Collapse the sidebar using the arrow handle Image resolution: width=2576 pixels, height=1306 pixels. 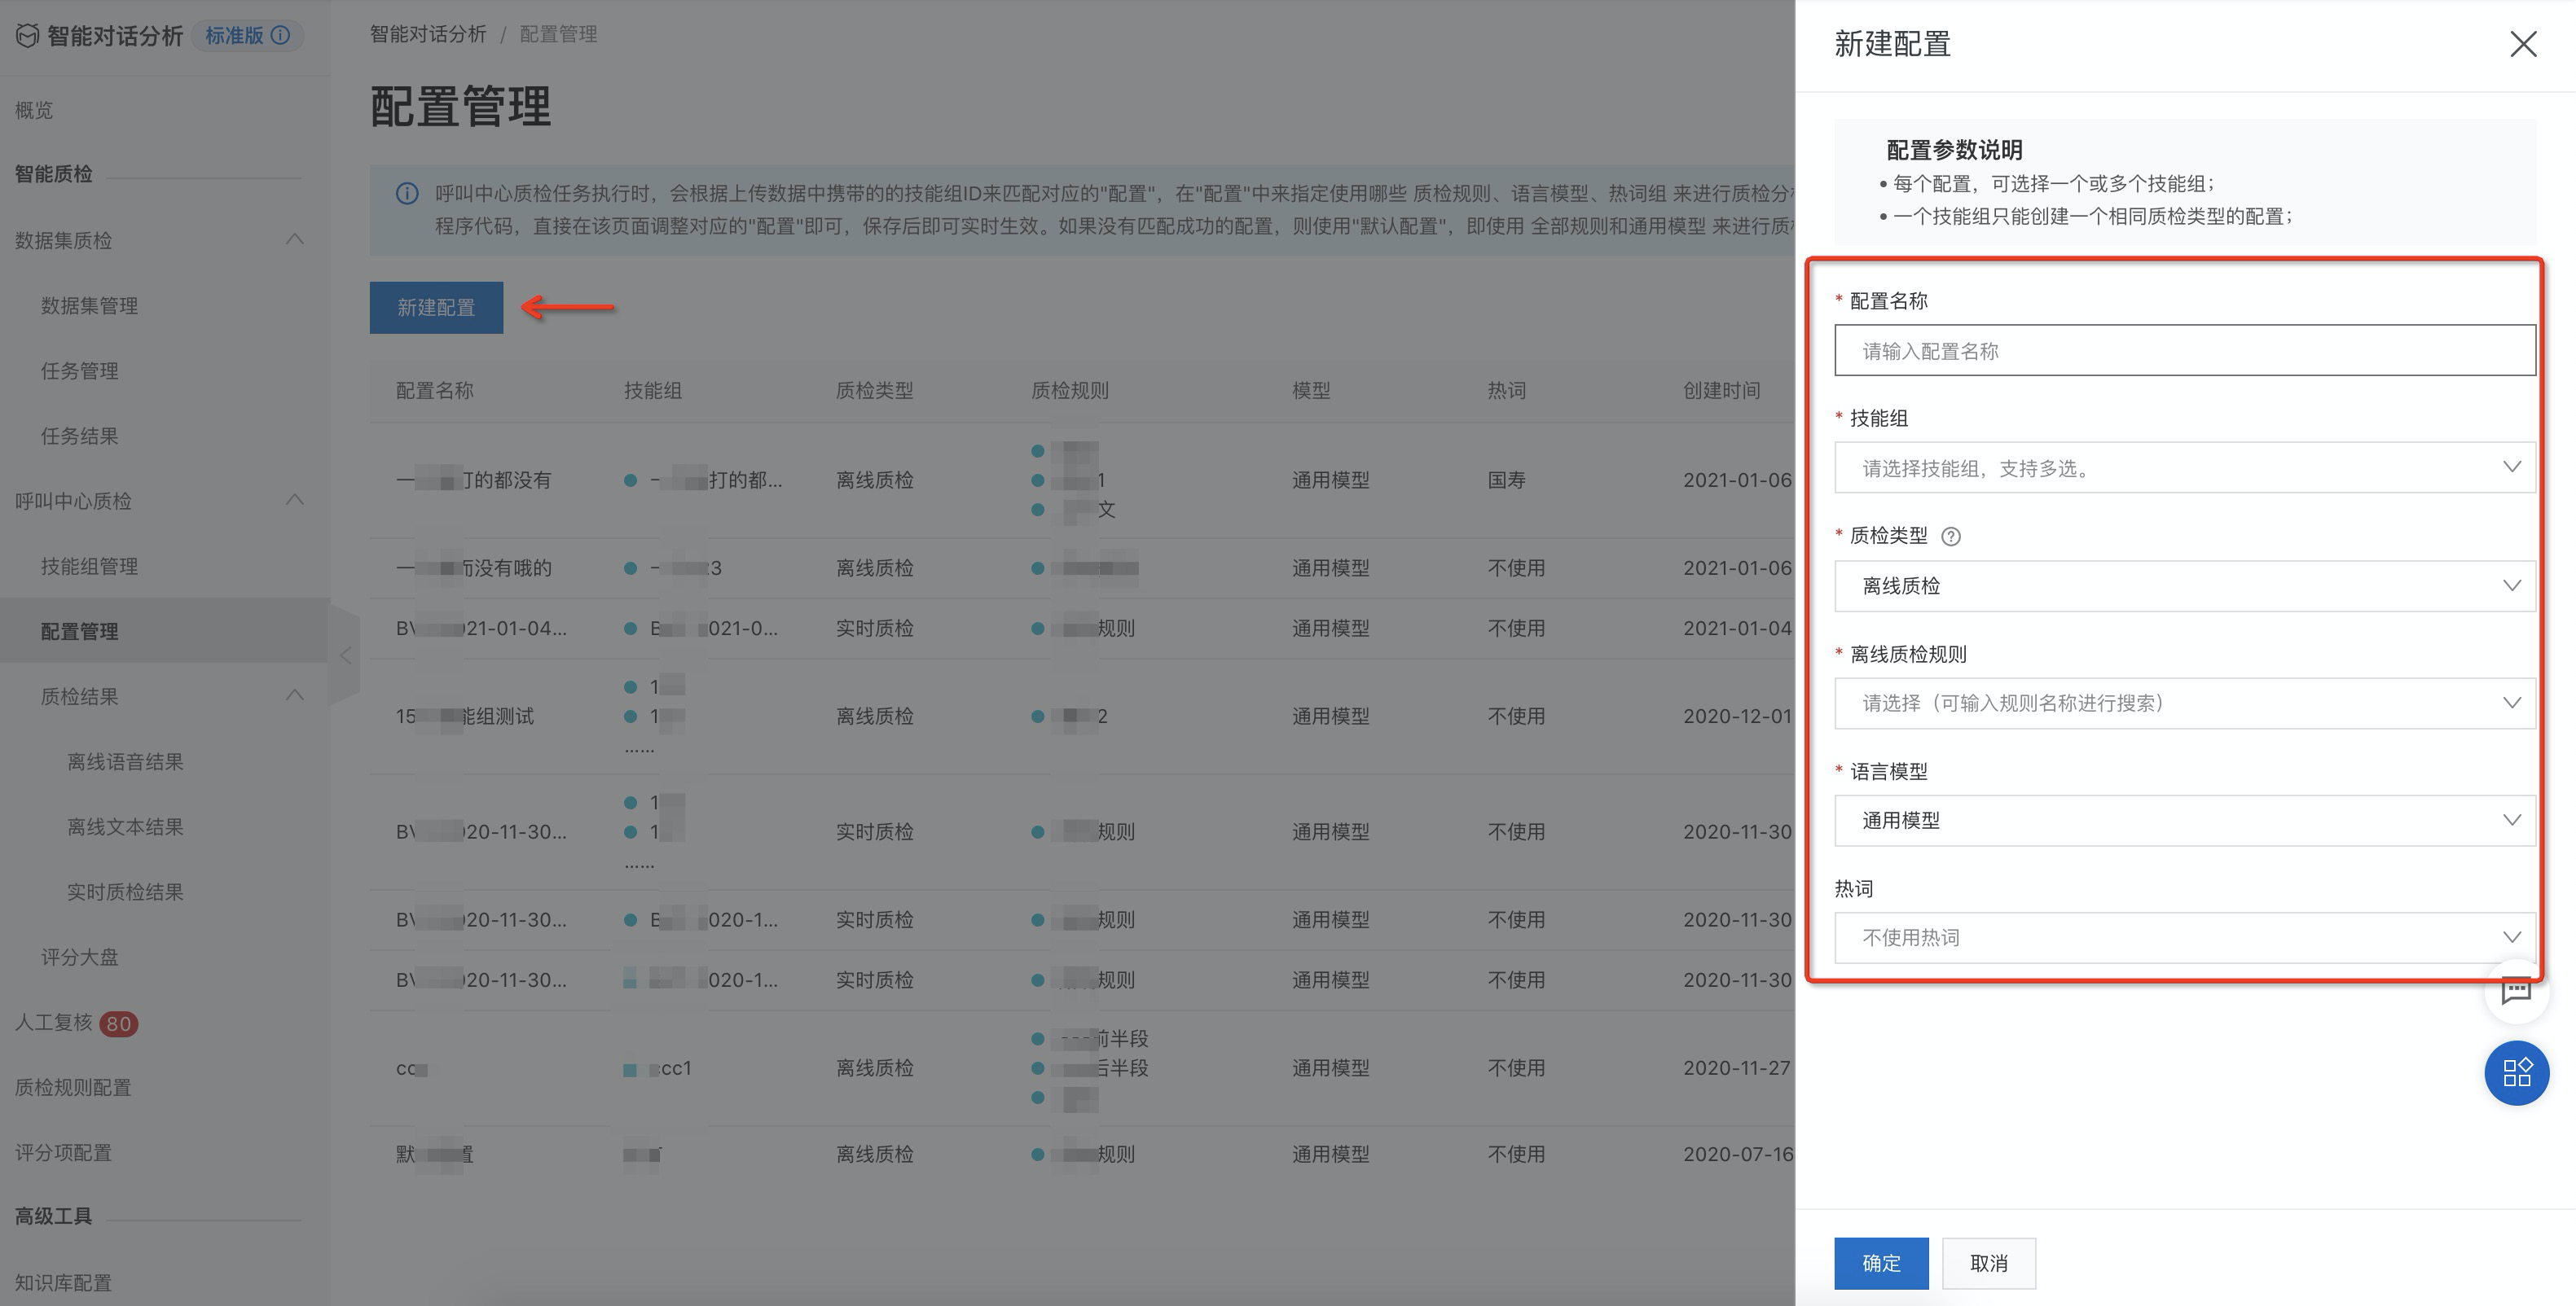tap(345, 655)
